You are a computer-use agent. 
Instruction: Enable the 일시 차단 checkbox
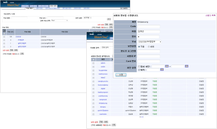[x=139, y=66]
